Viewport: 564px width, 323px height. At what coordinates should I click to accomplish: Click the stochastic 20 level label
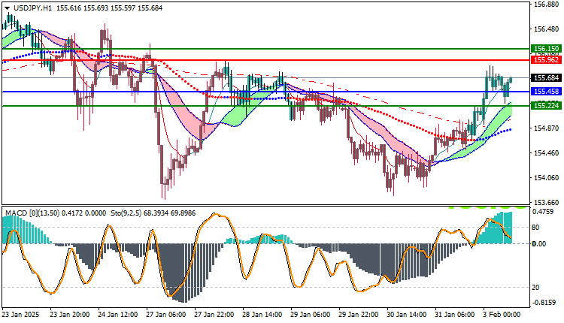tap(535, 288)
